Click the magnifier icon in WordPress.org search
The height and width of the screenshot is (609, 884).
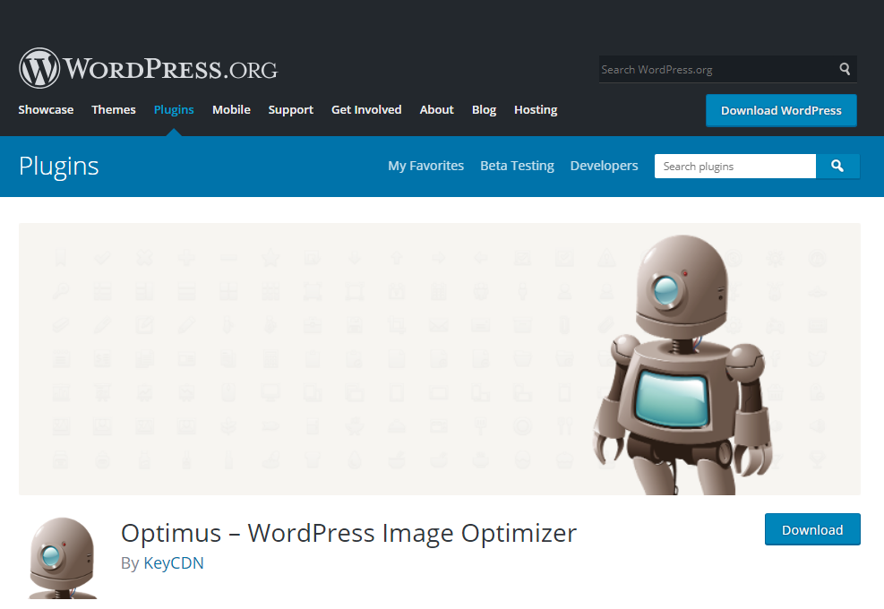pos(845,69)
